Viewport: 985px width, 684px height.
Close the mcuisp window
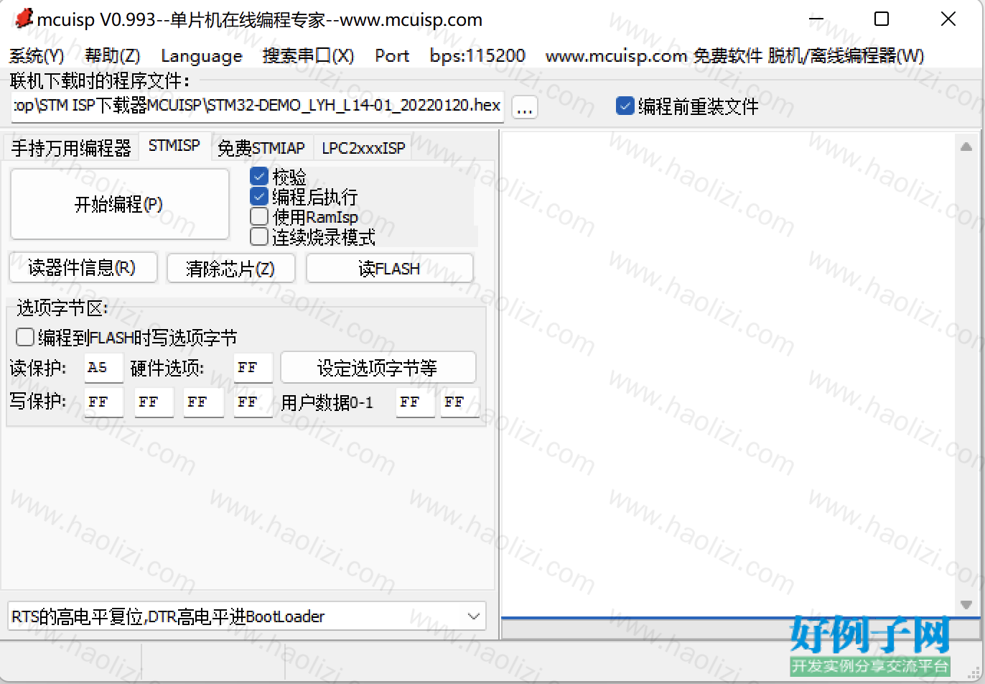point(948,19)
